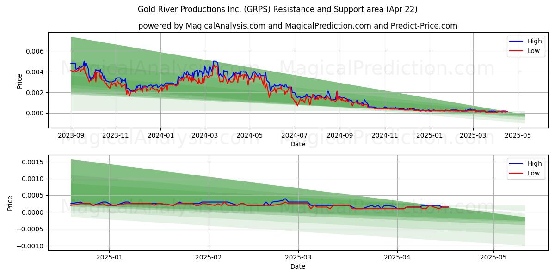Image resolution: width=555 pixels, height=277 pixels.
Task: Click the 0.004 price tick label
Action: click(x=35, y=72)
